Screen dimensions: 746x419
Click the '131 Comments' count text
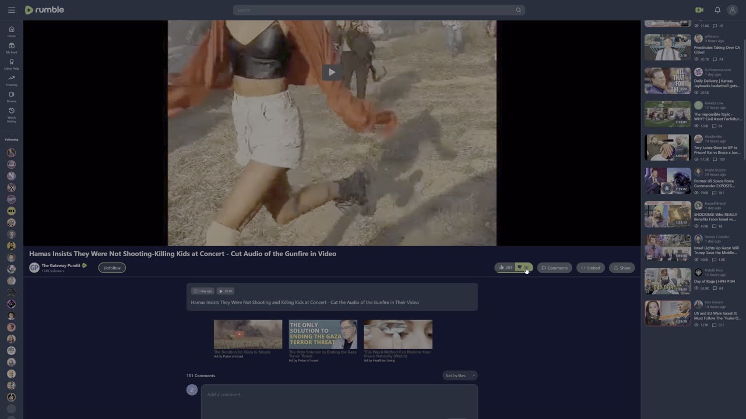[x=200, y=376]
